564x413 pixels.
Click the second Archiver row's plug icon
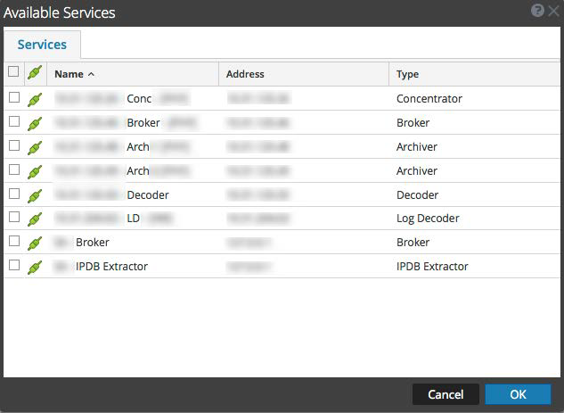[35, 171]
